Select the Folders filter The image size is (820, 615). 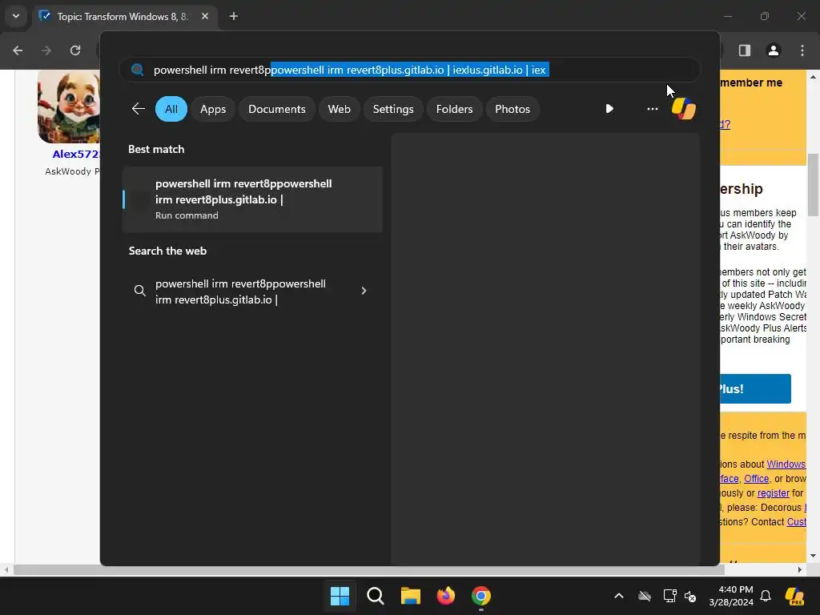[454, 109]
